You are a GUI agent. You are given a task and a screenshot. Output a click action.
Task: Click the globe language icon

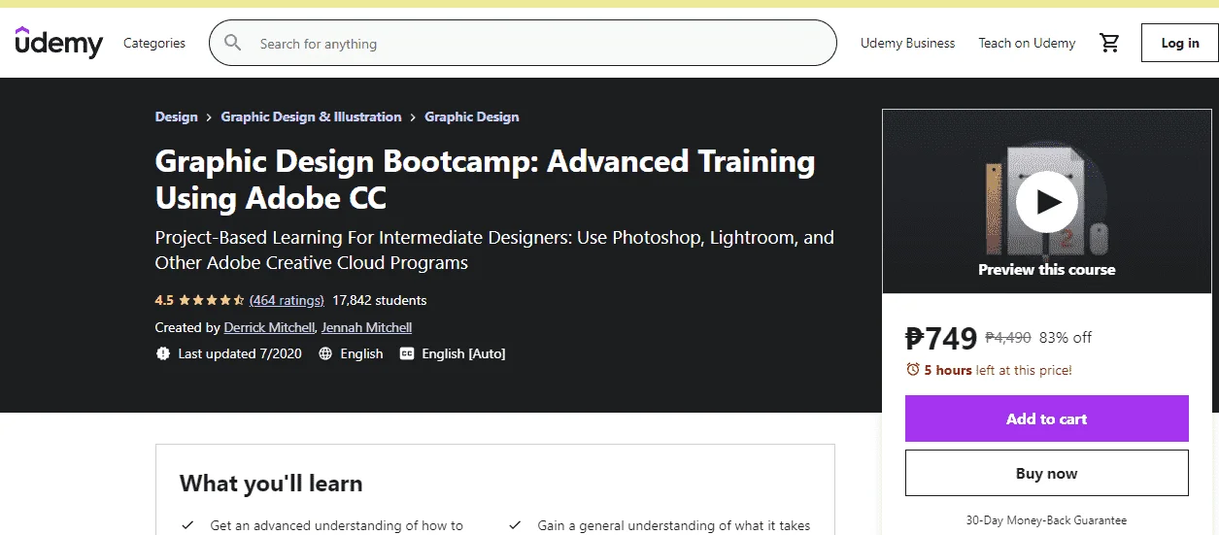pos(325,353)
